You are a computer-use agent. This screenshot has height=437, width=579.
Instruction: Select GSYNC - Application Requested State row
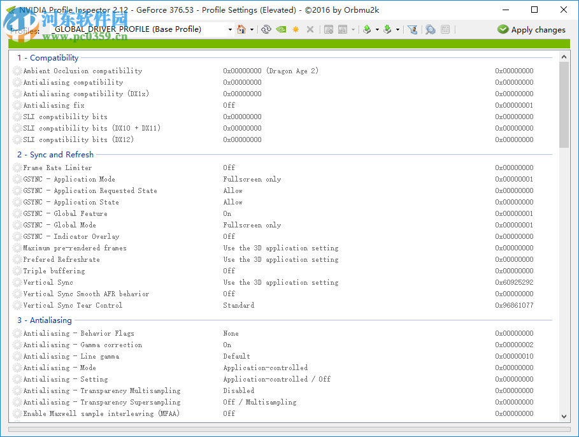282,190
